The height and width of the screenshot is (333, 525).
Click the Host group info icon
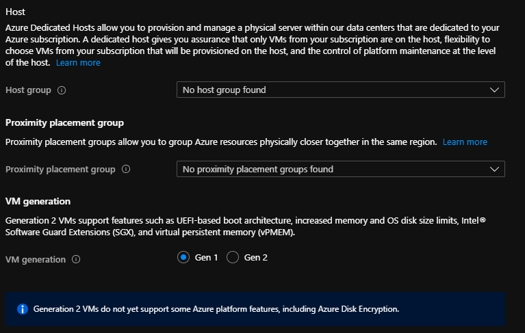click(62, 90)
